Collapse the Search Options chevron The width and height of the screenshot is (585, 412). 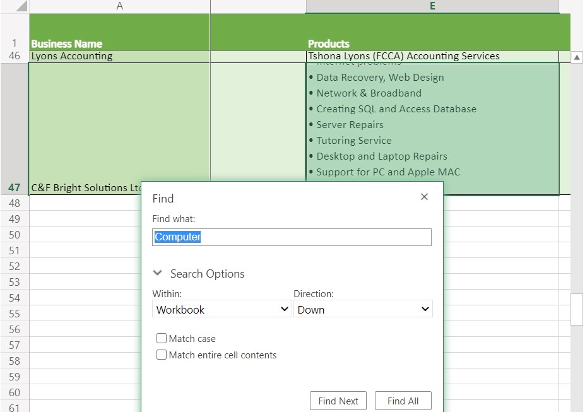(158, 273)
